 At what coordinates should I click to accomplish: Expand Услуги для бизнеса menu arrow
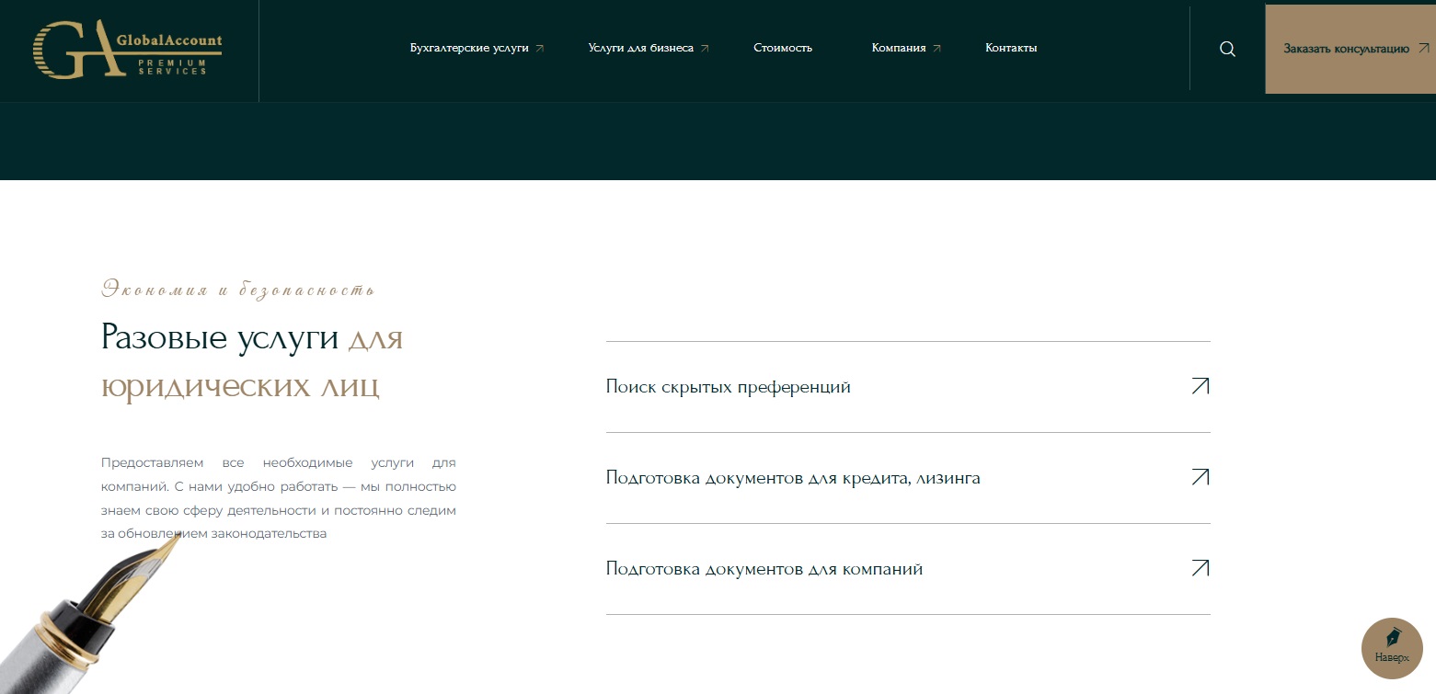[705, 49]
